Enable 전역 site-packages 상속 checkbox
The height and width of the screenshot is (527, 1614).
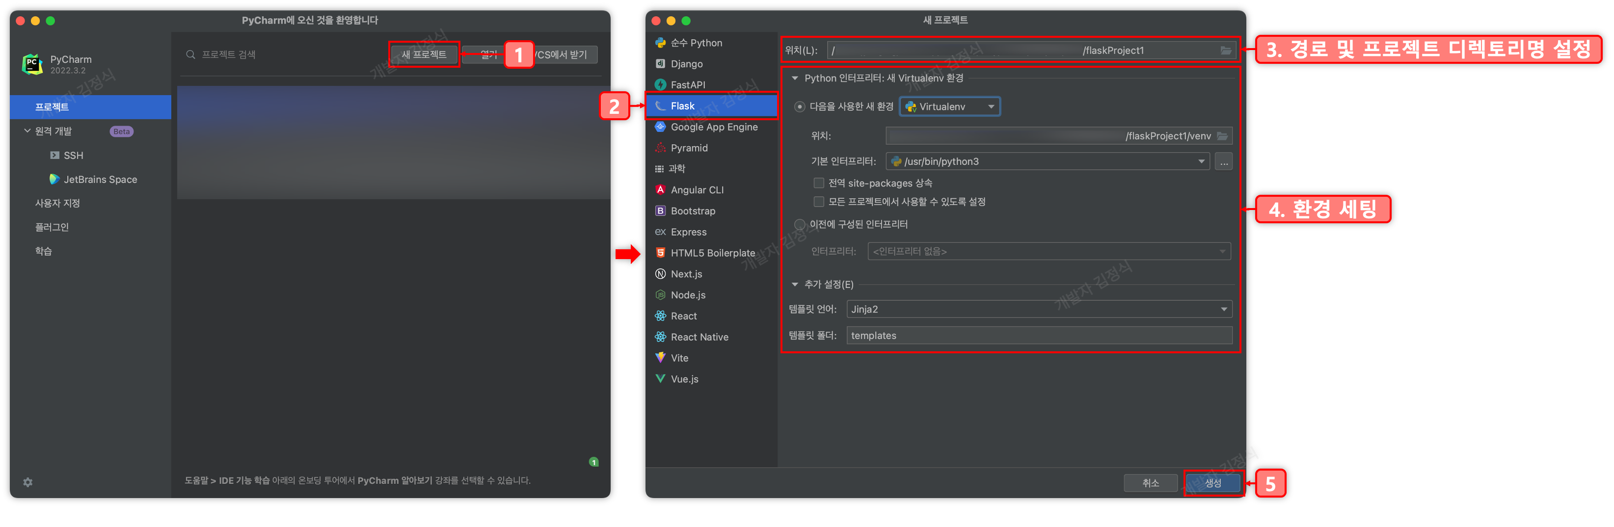[x=818, y=183]
